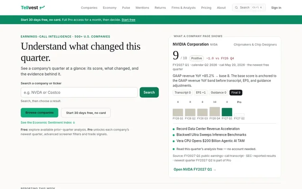
Task: Click Sign in
Action: pos(276,8)
